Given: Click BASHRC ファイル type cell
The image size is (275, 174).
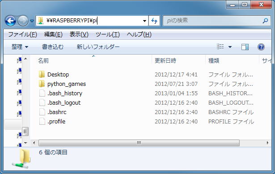Looking at the screenshot, I should (x=231, y=112).
